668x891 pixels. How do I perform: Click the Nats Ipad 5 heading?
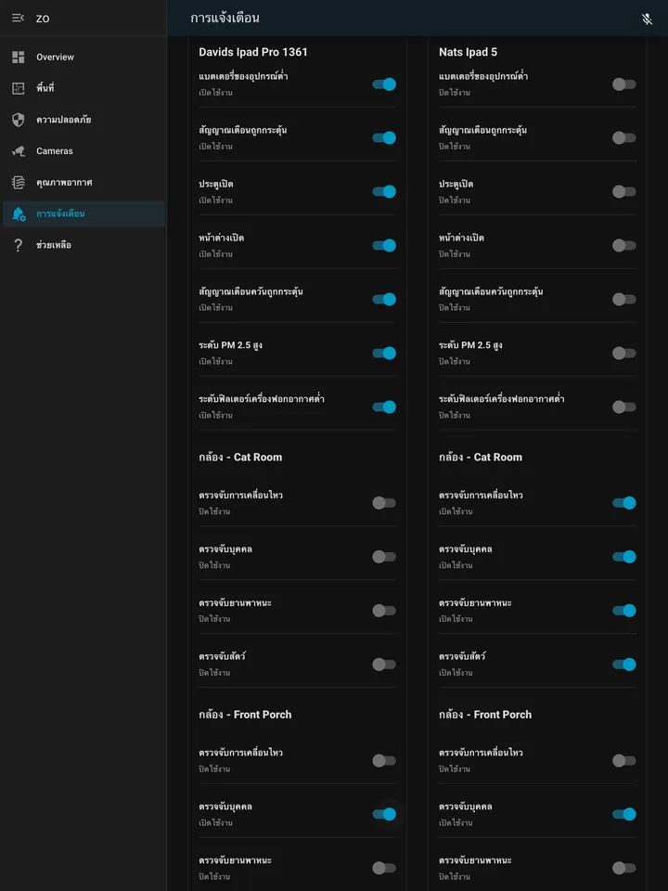[468, 52]
